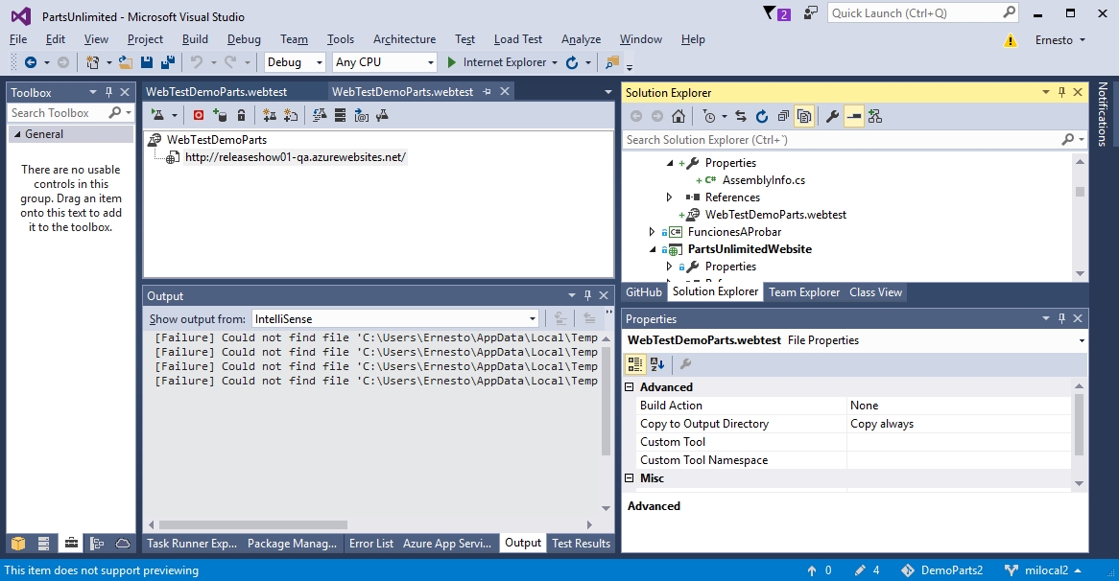Screen dimensions: 1119x581
Task: Switch to the Team Explorer tab
Action: tap(803, 292)
